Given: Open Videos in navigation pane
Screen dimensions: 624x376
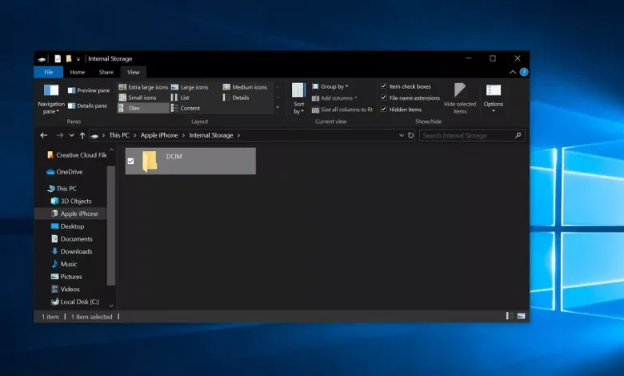Looking at the screenshot, I should [x=66, y=290].
